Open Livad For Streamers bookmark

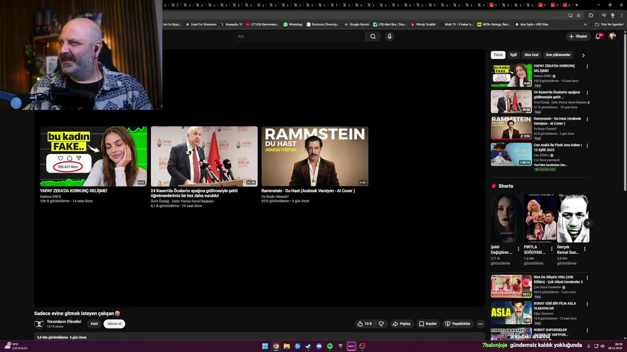coord(201,24)
